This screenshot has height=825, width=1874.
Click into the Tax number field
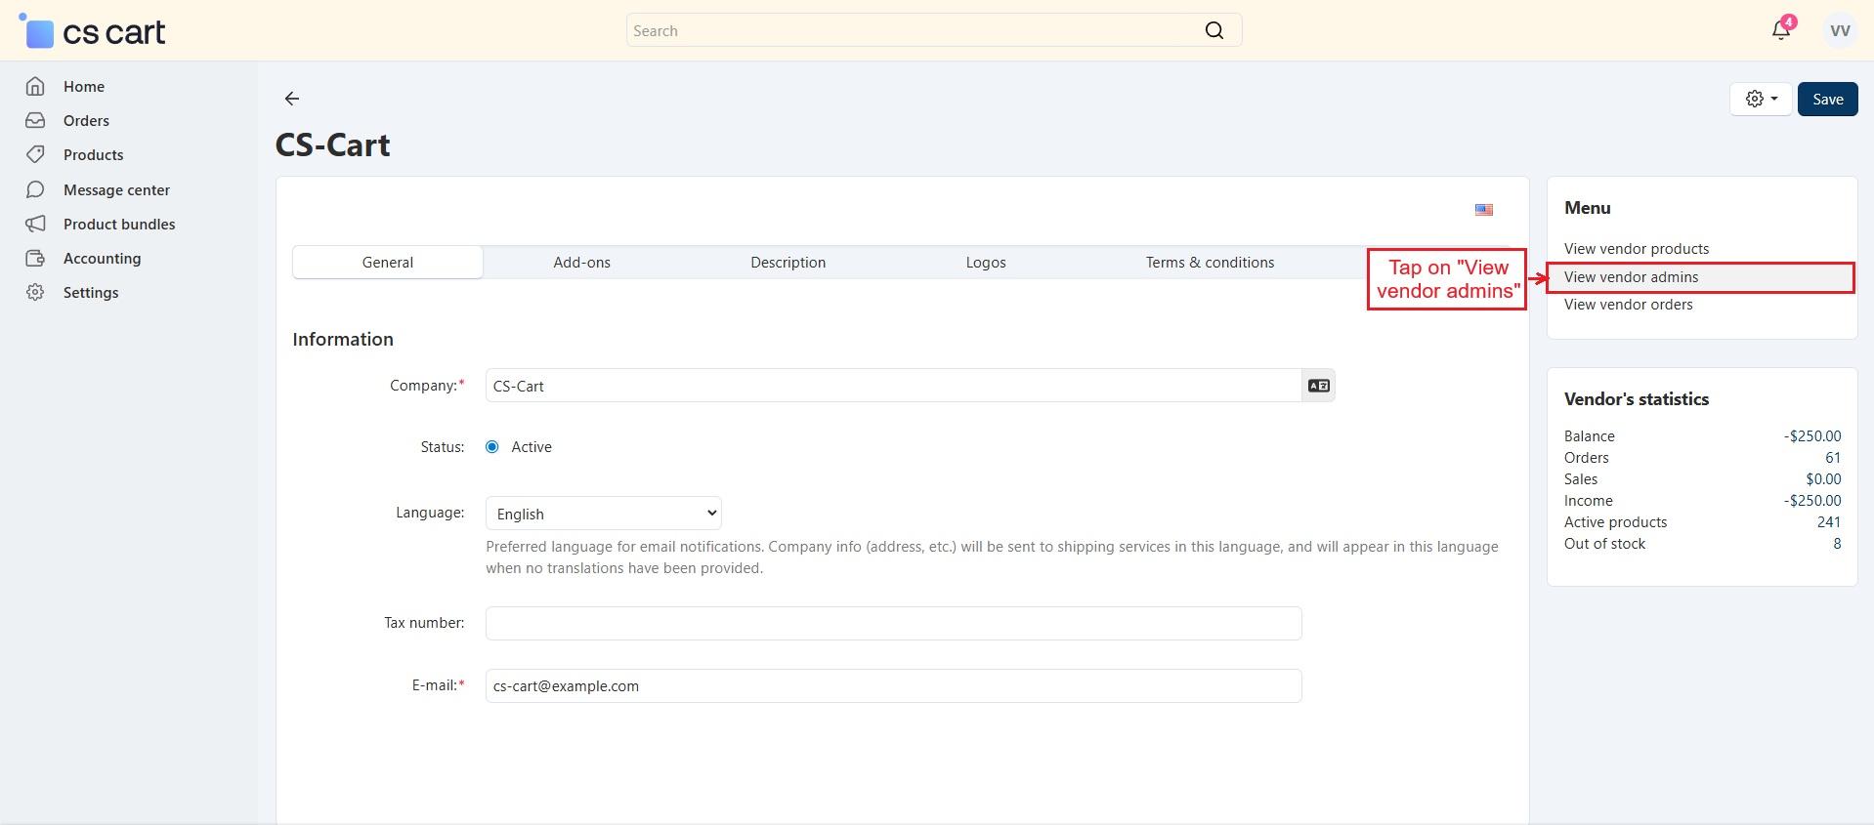pyautogui.click(x=893, y=623)
